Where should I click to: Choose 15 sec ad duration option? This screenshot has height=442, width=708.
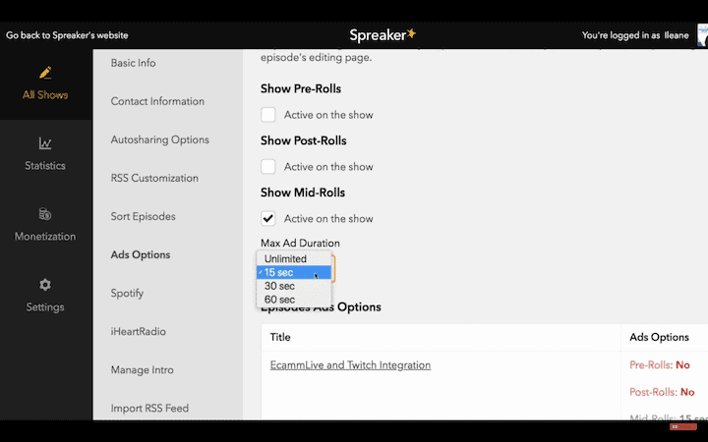point(279,273)
